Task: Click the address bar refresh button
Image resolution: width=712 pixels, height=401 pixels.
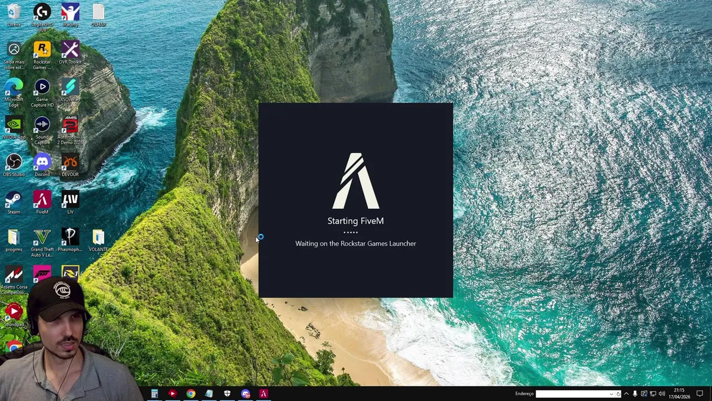Action: [x=618, y=394]
